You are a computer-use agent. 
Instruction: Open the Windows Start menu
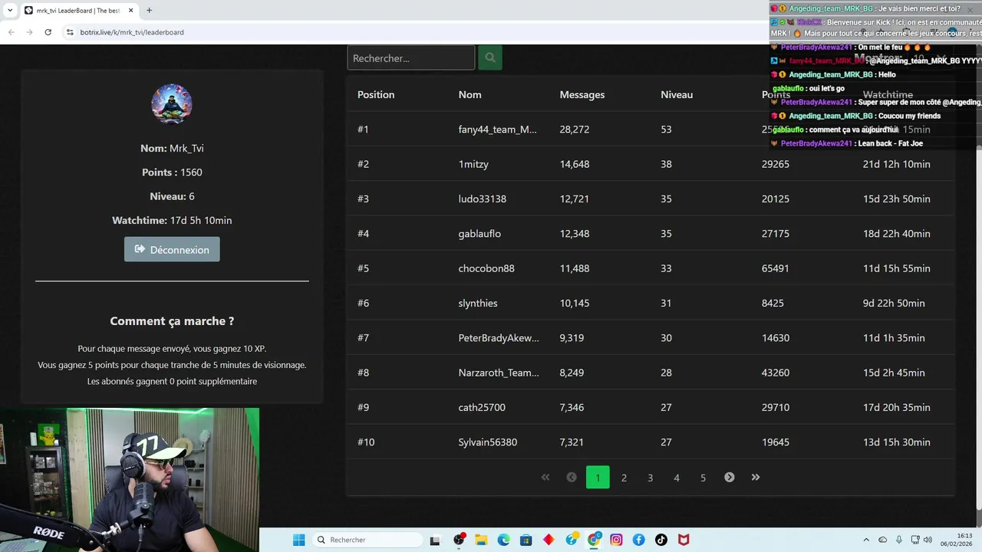pyautogui.click(x=298, y=540)
